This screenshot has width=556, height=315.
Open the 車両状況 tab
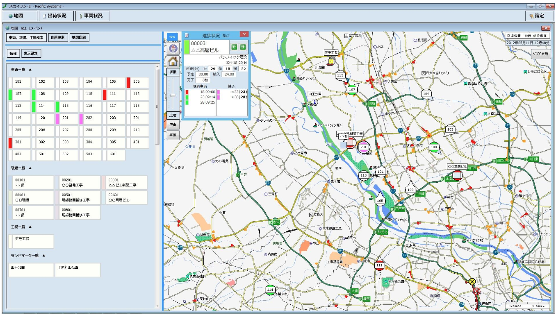click(x=93, y=16)
